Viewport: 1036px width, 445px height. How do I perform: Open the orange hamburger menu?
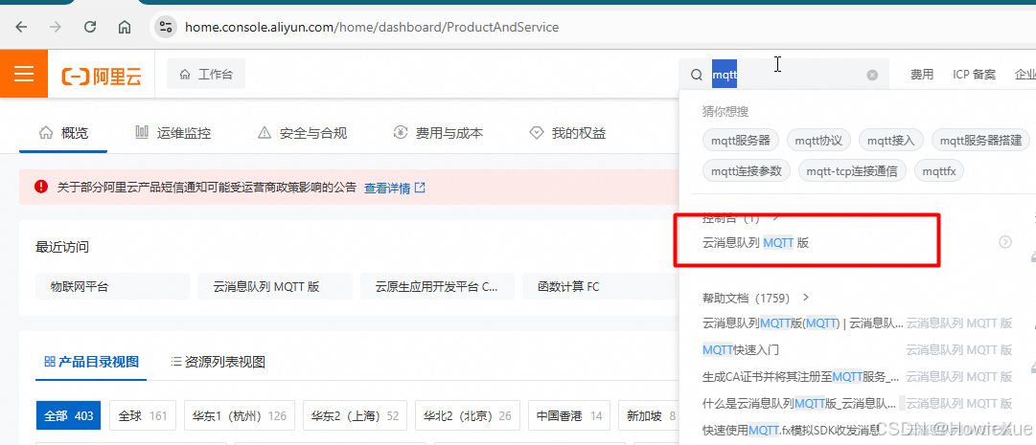click(24, 74)
